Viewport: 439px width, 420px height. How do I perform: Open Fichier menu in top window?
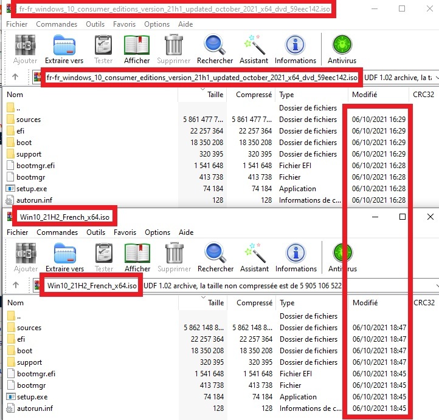point(17,24)
